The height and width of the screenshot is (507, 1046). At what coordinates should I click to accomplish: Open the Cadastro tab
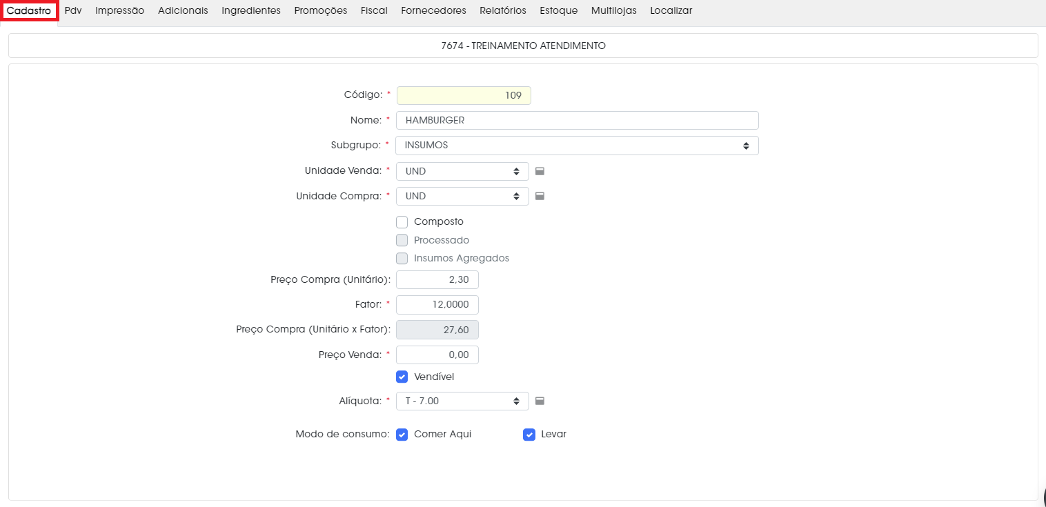click(x=29, y=10)
